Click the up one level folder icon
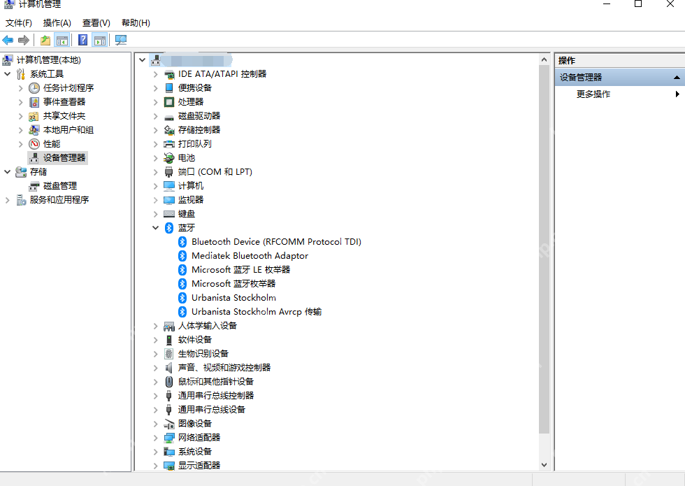The image size is (685, 486). click(45, 41)
